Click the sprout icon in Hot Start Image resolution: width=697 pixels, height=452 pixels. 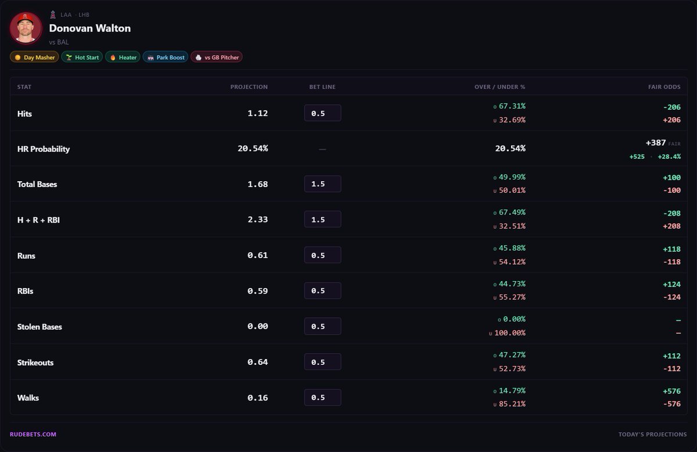point(69,58)
